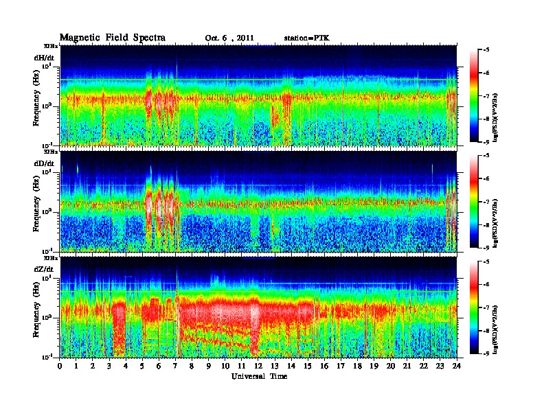Click the dD/dt panel color scale bar
This screenshot has height=420, width=544.
(x=474, y=202)
